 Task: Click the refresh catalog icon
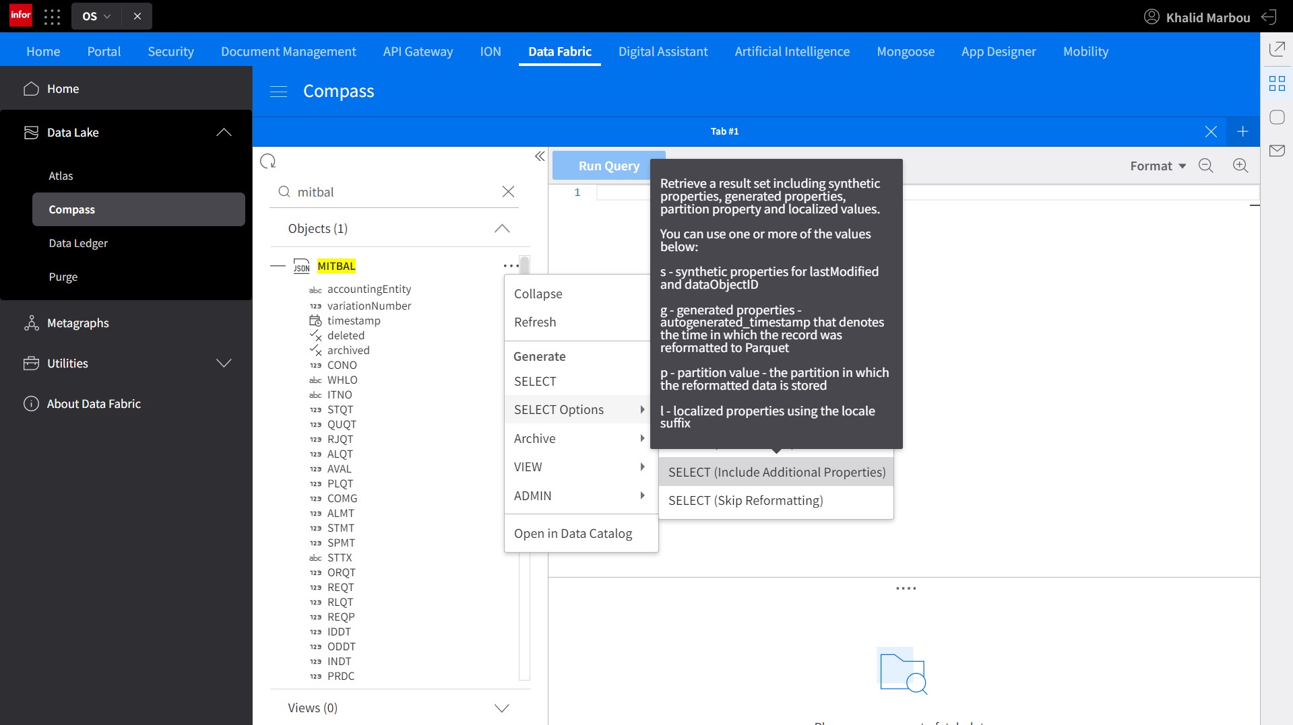click(268, 161)
